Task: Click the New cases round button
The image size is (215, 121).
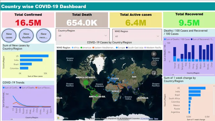Action: tap(9, 36)
